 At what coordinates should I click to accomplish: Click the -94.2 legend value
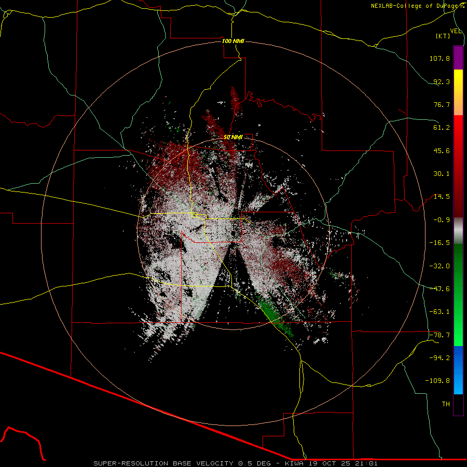(439, 358)
